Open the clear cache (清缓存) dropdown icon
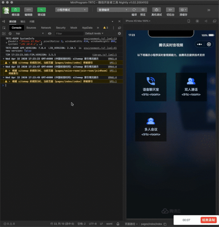Image resolution: width=219 pixels, height=227 pixels. [x=183, y=10]
